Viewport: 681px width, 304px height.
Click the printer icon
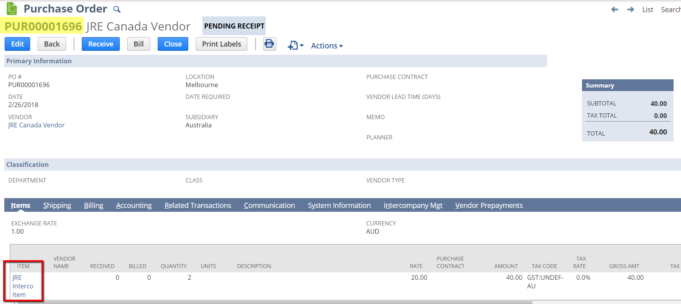coord(269,44)
